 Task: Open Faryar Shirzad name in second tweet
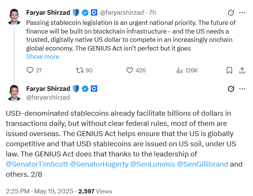click(x=48, y=89)
